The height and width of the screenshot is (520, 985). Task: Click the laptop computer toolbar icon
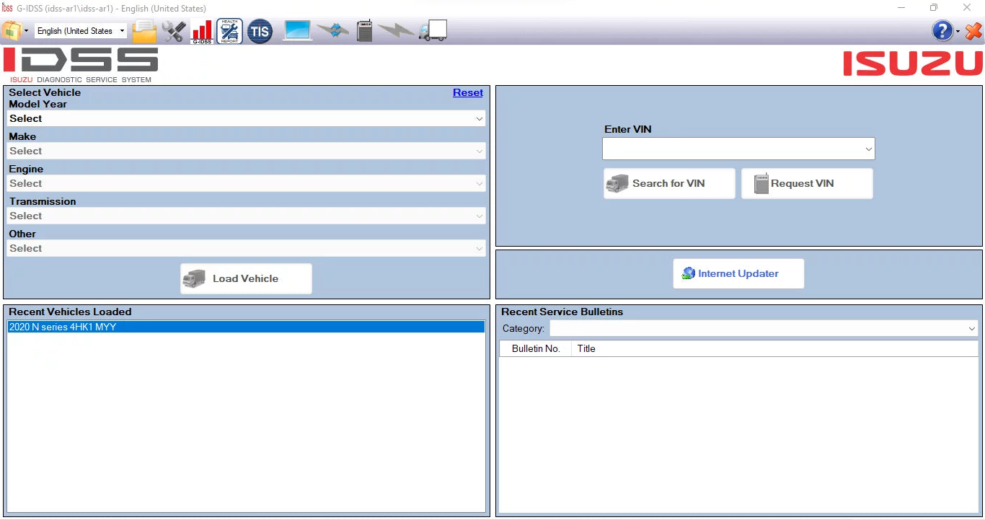pos(297,31)
